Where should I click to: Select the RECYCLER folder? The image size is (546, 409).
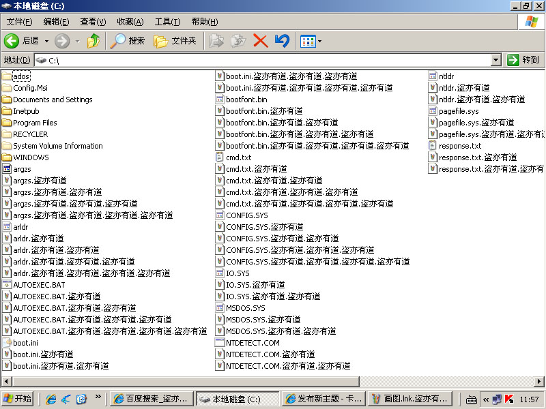[x=25, y=134]
